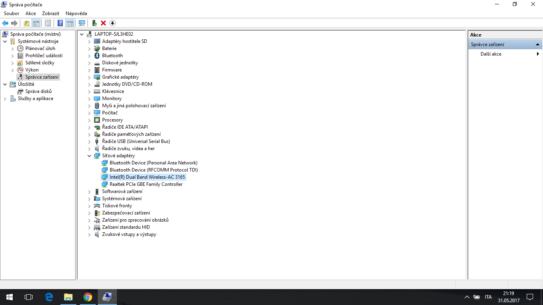
Task: Select Zabezpečovací zařízení category
Action: coord(126,213)
